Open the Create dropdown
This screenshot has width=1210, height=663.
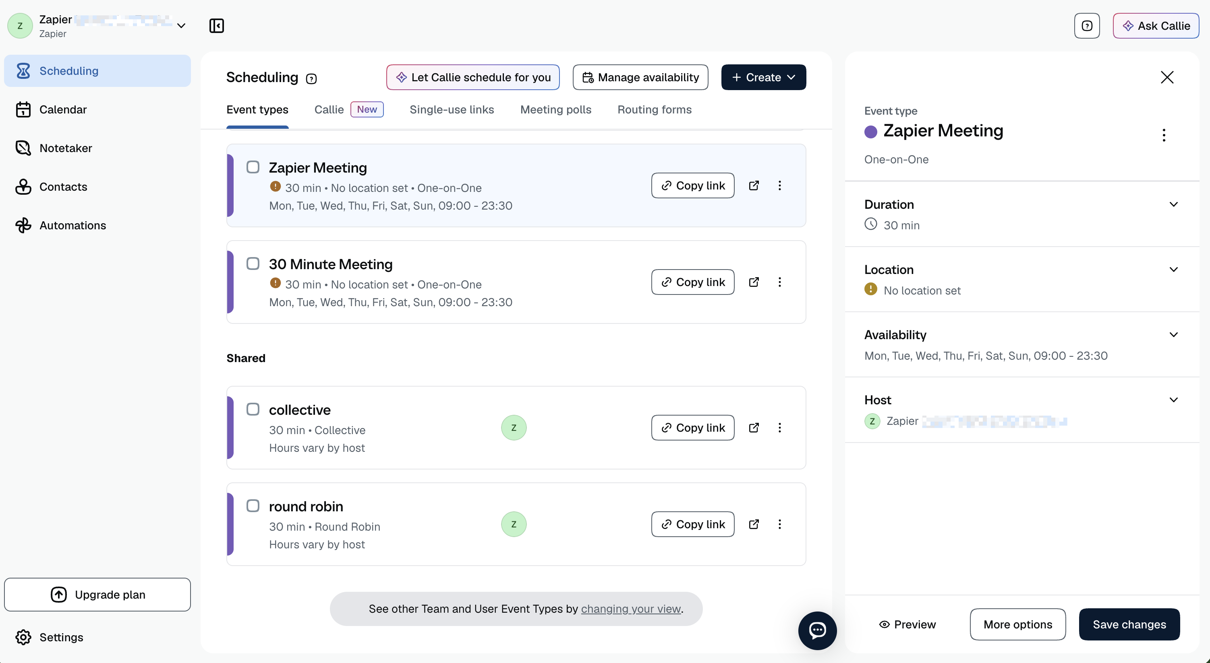(x=763, y=77)
